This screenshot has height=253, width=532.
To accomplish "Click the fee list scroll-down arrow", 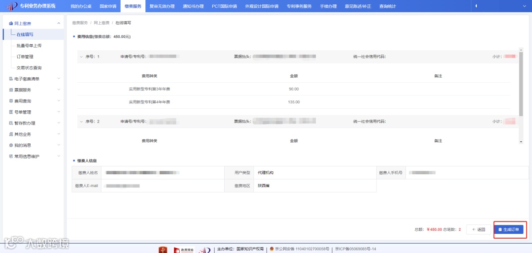I will point(521,141).
